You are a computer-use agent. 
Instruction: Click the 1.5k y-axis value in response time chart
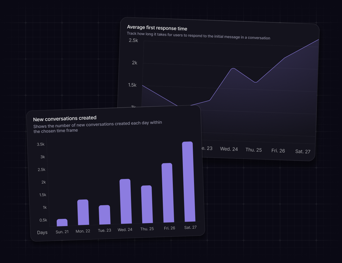pyautogui.click(x=132, y=85)
